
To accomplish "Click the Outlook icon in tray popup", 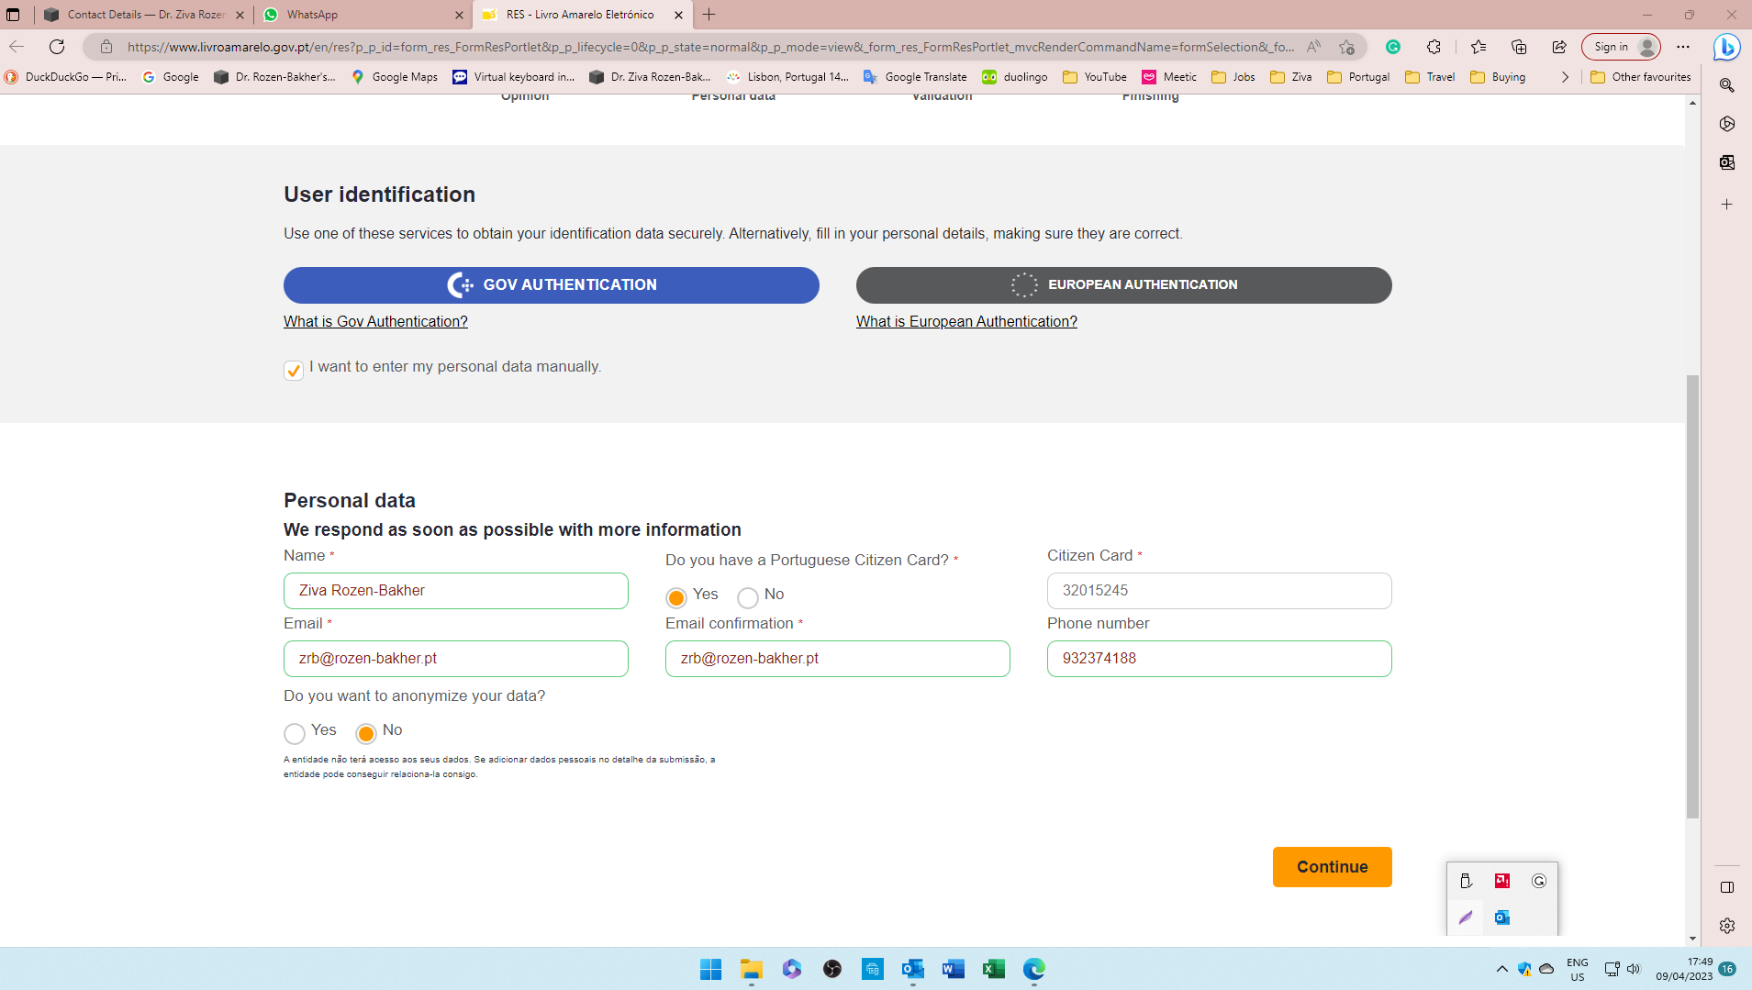I will click(1502, 918).
